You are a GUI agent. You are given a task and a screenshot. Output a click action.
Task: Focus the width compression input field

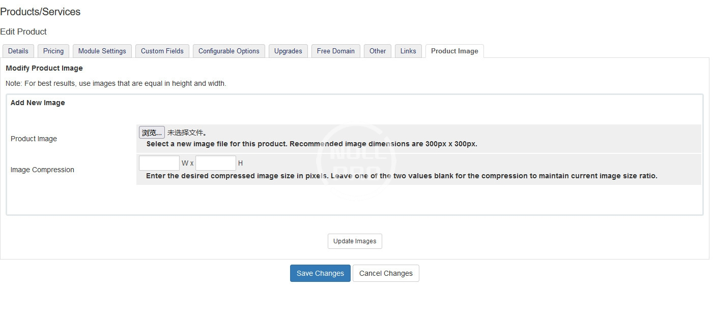pos(159,163)
